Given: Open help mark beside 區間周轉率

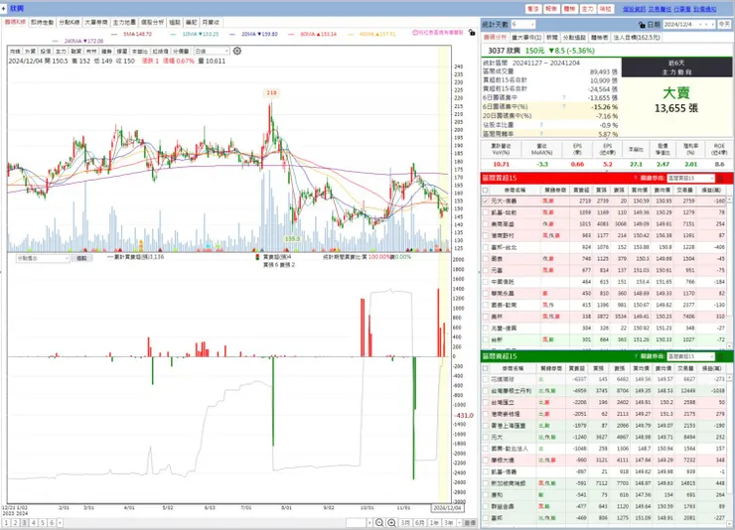Looking at the screenshot, I should (x=541, y=134).
